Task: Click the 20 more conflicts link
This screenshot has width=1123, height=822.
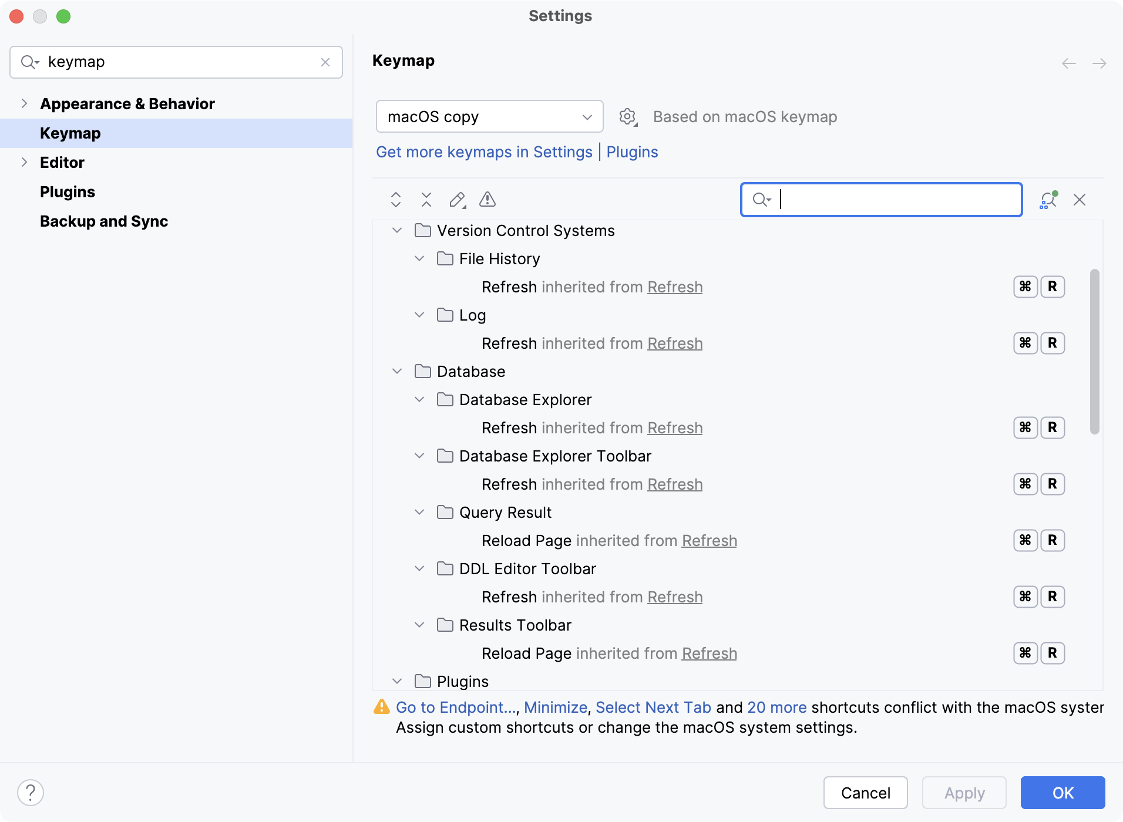Action: [x=776, y=707]
